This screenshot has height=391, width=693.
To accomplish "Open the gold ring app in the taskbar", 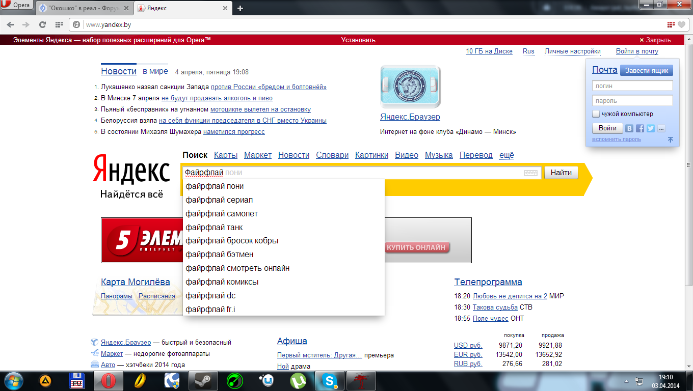I will coord(140,380).
